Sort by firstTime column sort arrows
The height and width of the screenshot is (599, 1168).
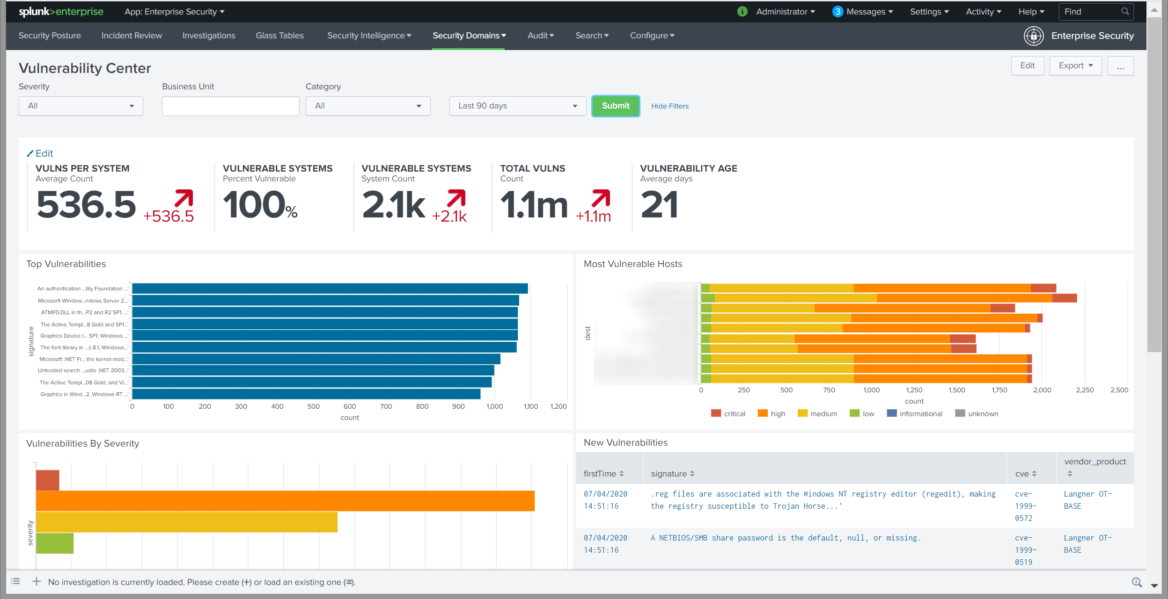coord(622,474)
